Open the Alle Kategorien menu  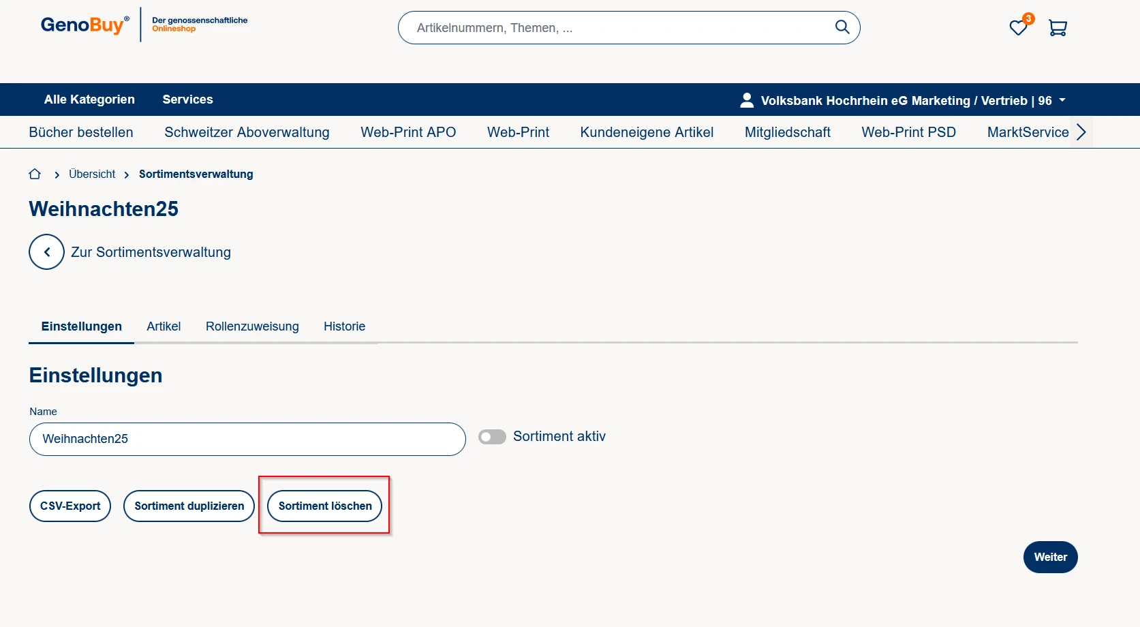tap(89, 100)
